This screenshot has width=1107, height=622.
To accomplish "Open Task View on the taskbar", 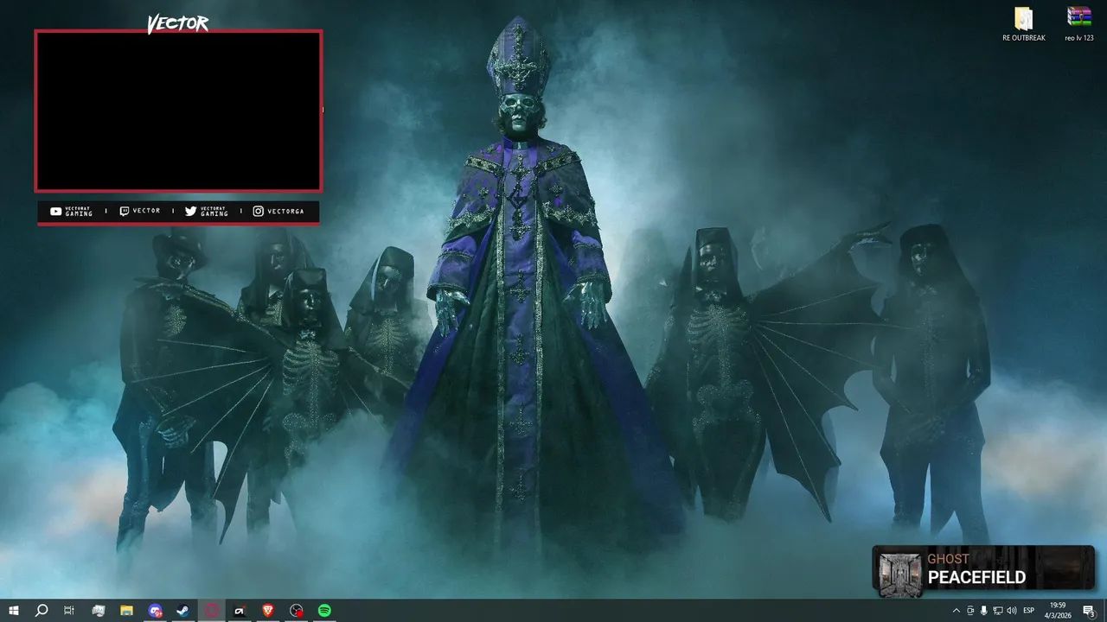I will point(69,611).
